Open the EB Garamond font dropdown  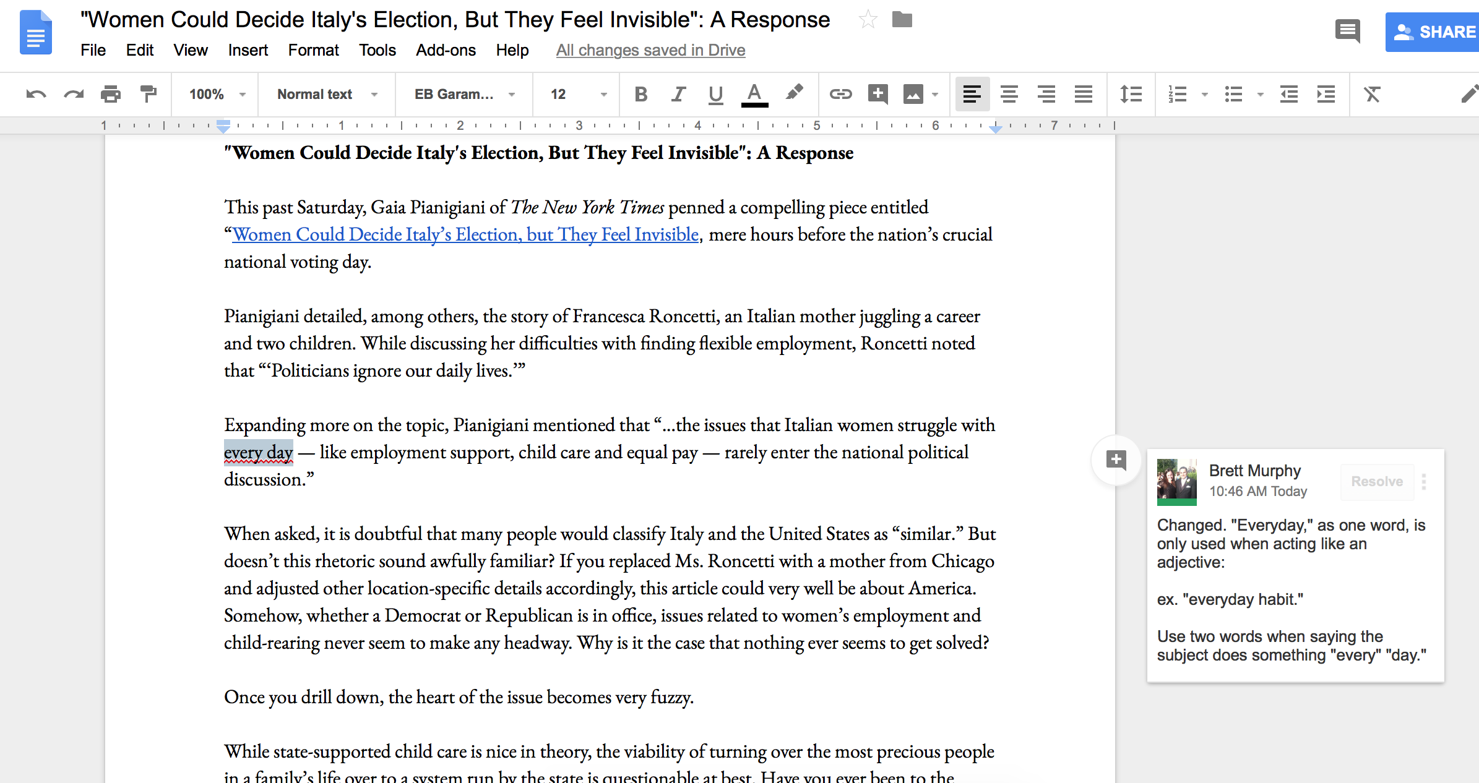pyautogui.click(x=465, y=94)
